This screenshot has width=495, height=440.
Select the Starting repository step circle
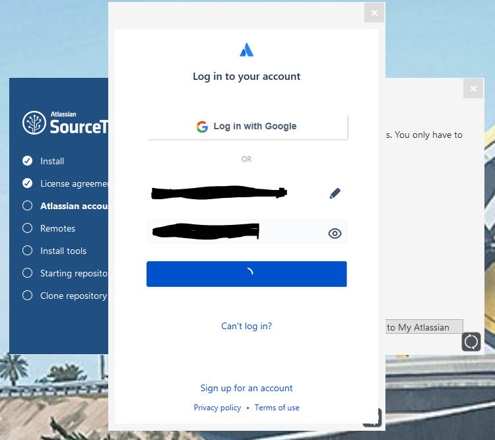(x=28, y=272)
